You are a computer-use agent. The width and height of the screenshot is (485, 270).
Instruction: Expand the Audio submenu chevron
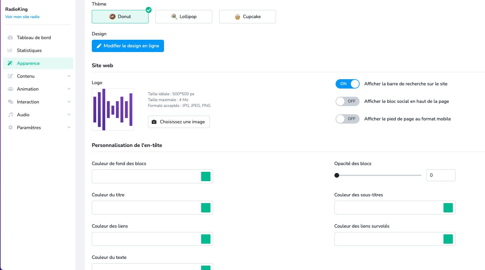pos(69,115)
